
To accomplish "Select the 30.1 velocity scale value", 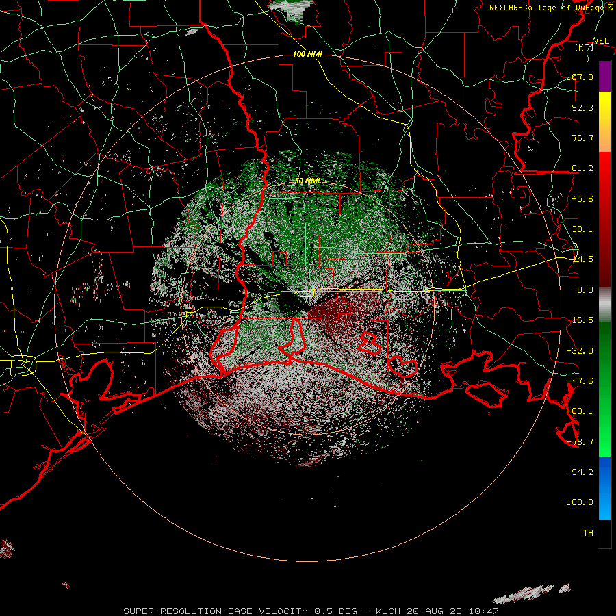I will click(x=582, y=229).
